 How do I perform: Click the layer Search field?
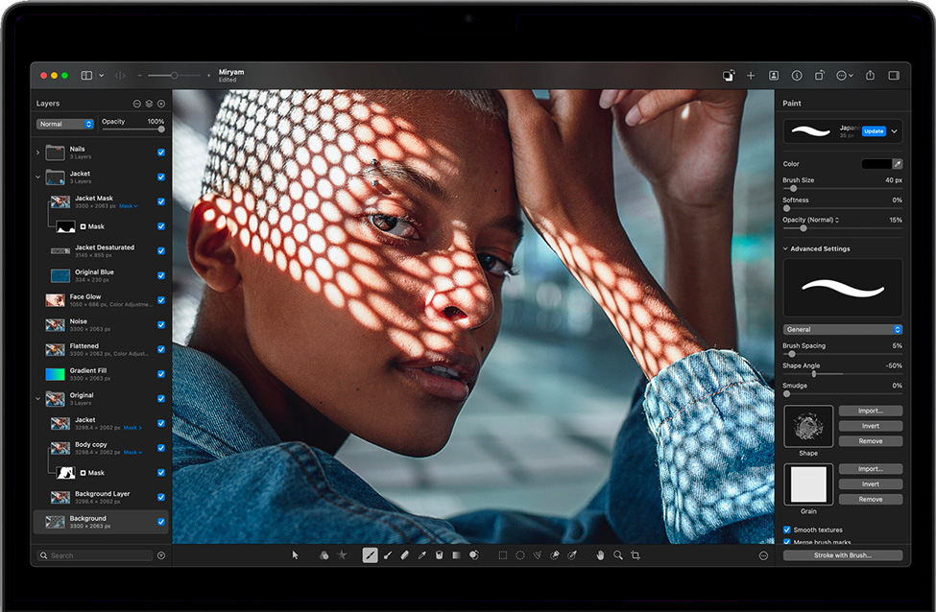tap(96, 555)
